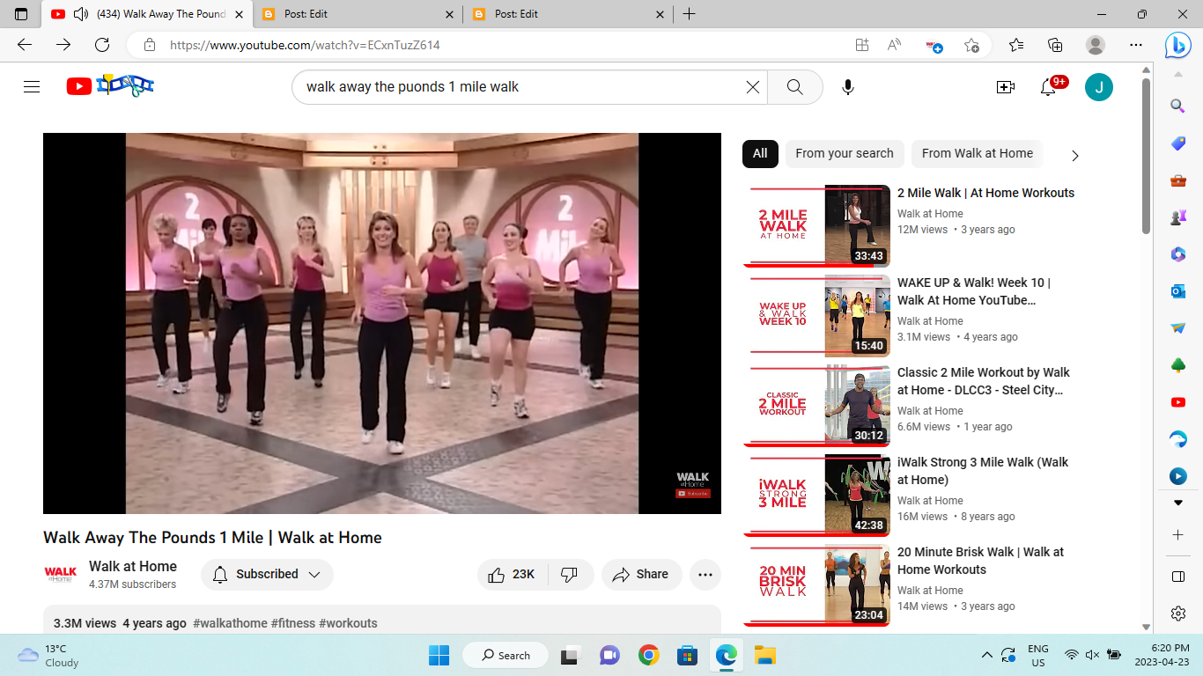Screen dimensions: 1203x676
Task: Open the YouTube guide hamburger menu
Action: (32, 86)
